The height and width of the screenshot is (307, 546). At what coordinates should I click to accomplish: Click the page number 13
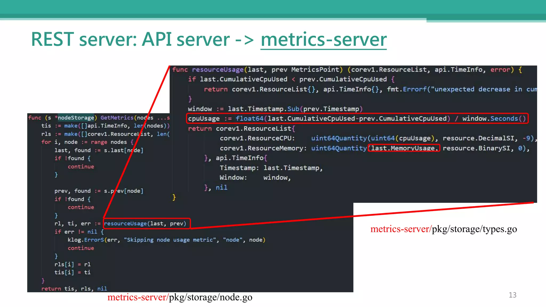click(x=512, y=295)
